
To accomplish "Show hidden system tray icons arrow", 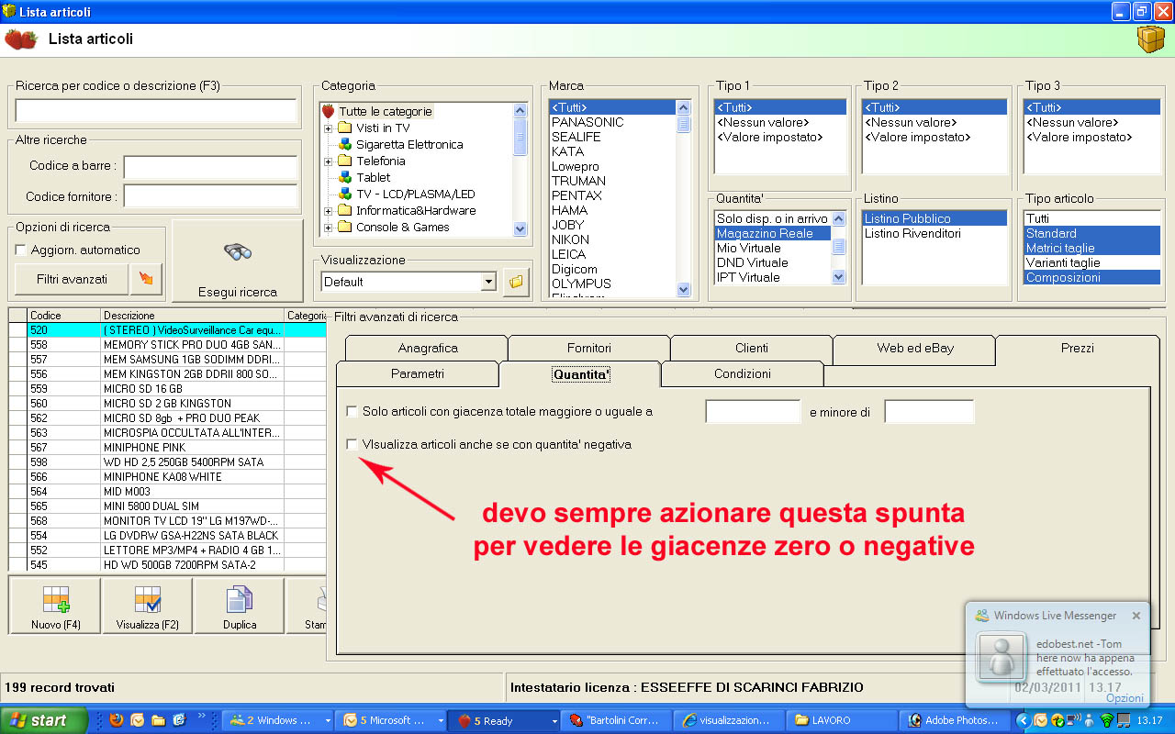I will 1024,721.
